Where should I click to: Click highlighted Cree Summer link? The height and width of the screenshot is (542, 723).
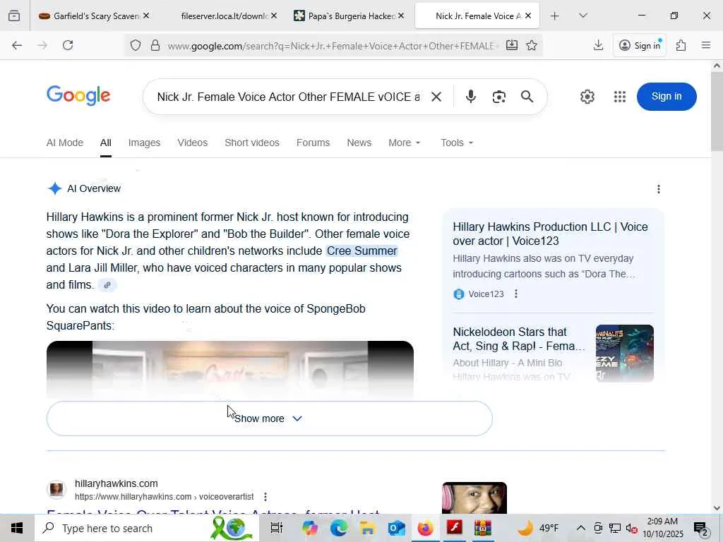coord(362,251)
